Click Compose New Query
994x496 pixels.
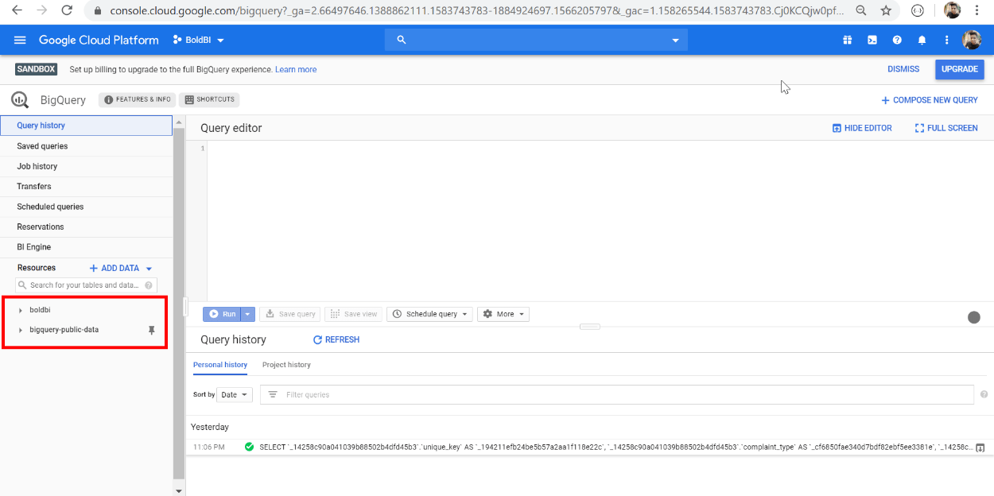929,99
